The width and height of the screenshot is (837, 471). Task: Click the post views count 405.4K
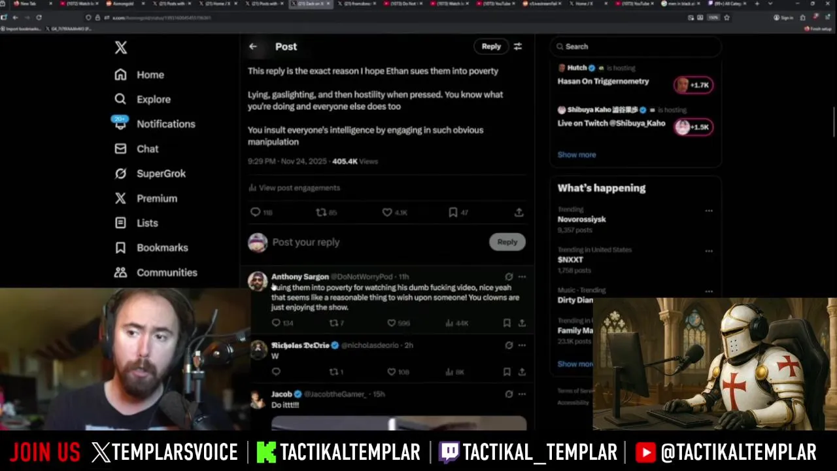coord(355,161)
